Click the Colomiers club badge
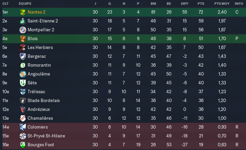The width and height of the screenshot is (246, 150). pos(22,127)
